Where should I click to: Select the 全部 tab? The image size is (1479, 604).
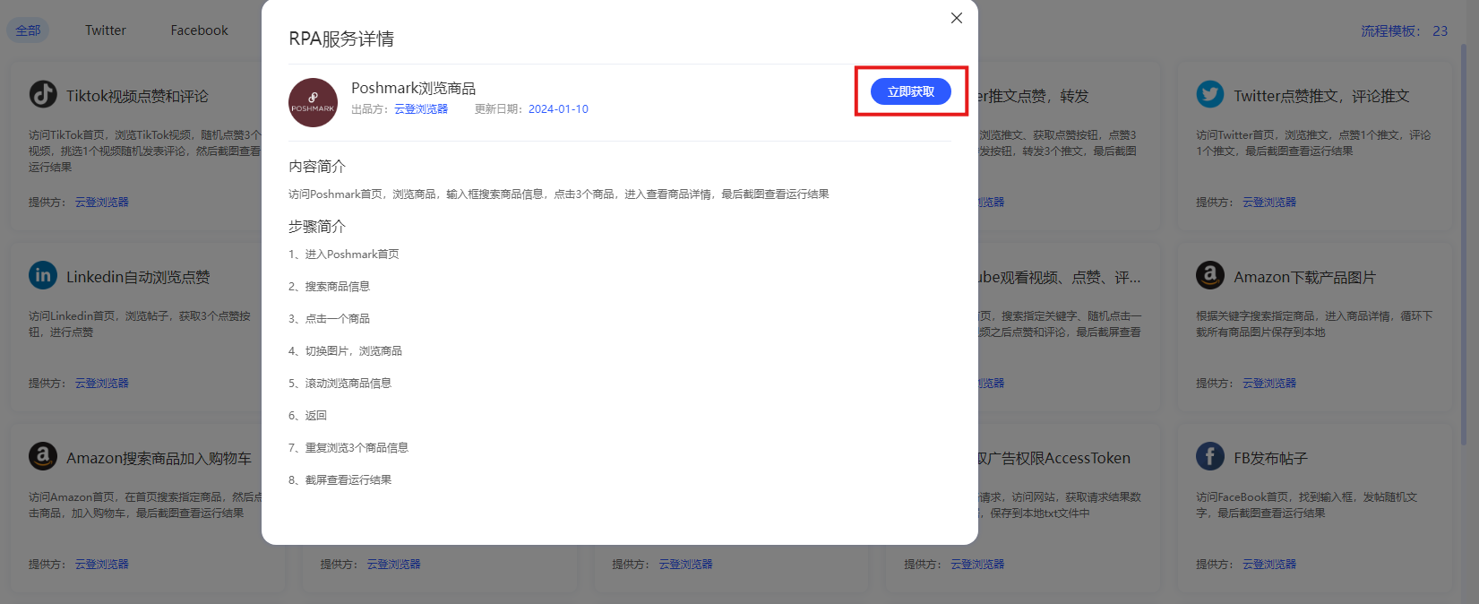coord(28,30)
